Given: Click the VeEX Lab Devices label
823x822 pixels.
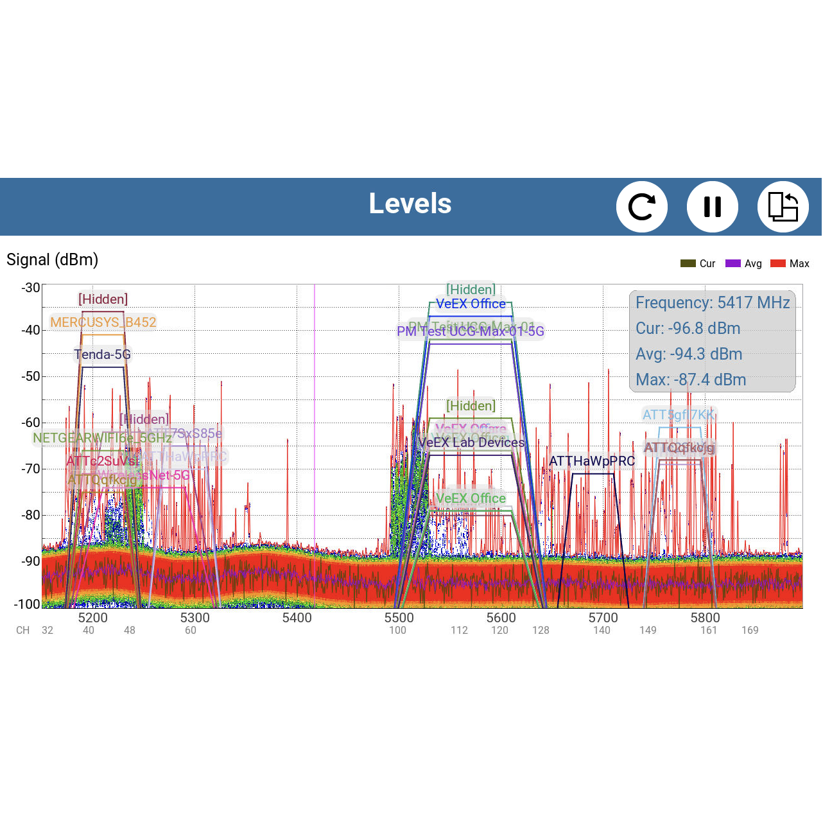Looking at the screenshot, I should (x=471, y=442).
